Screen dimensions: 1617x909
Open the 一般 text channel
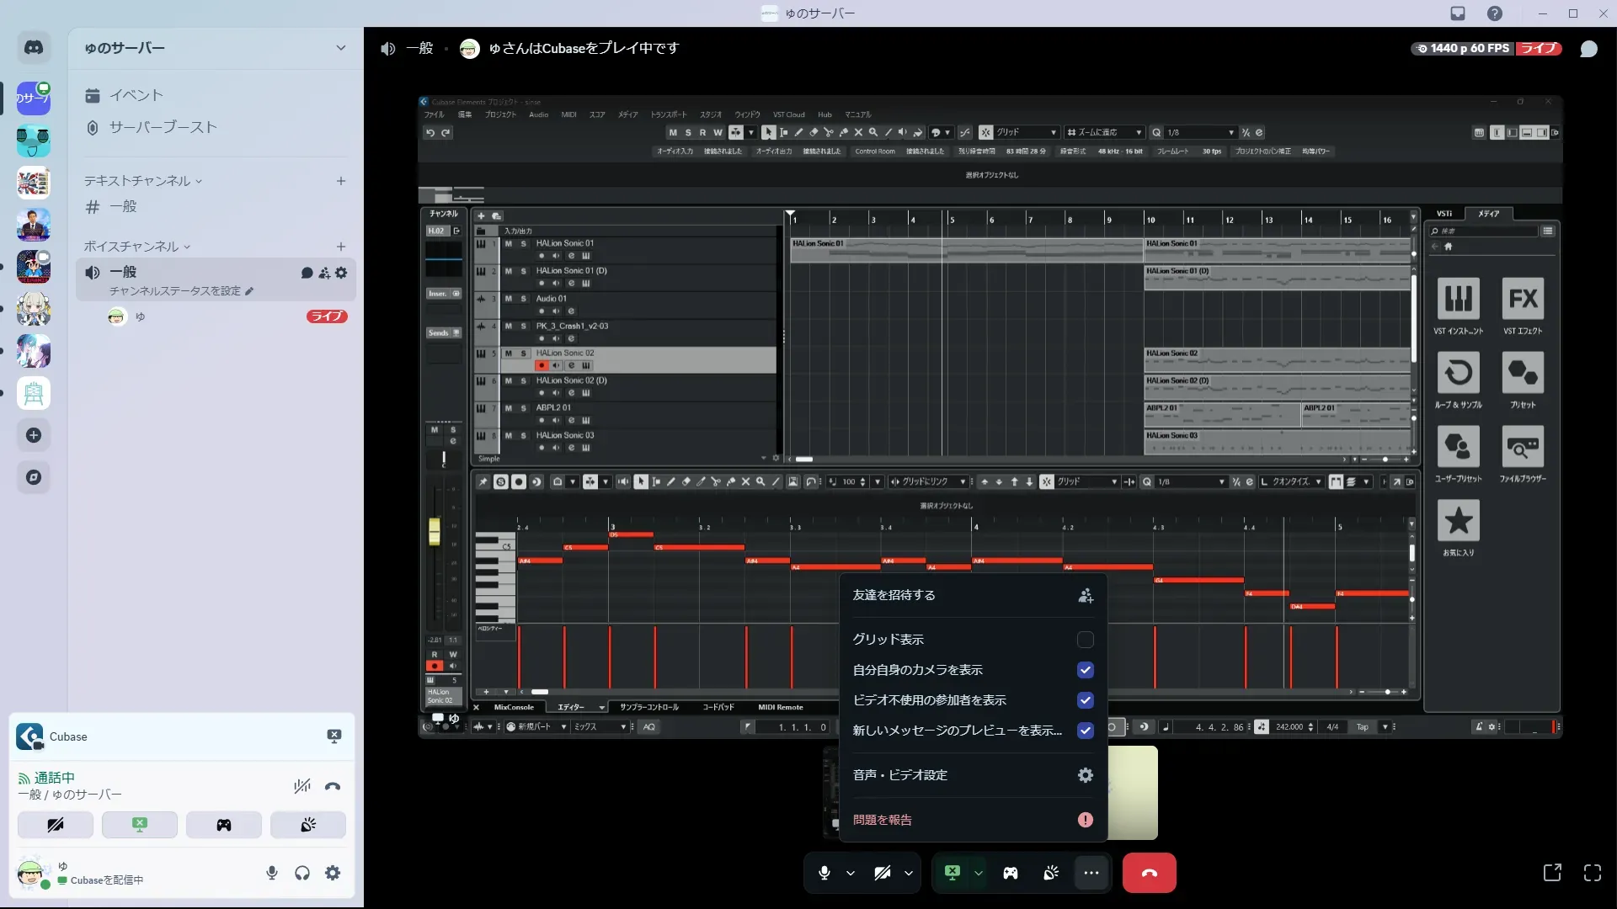(x=123, y=206)
